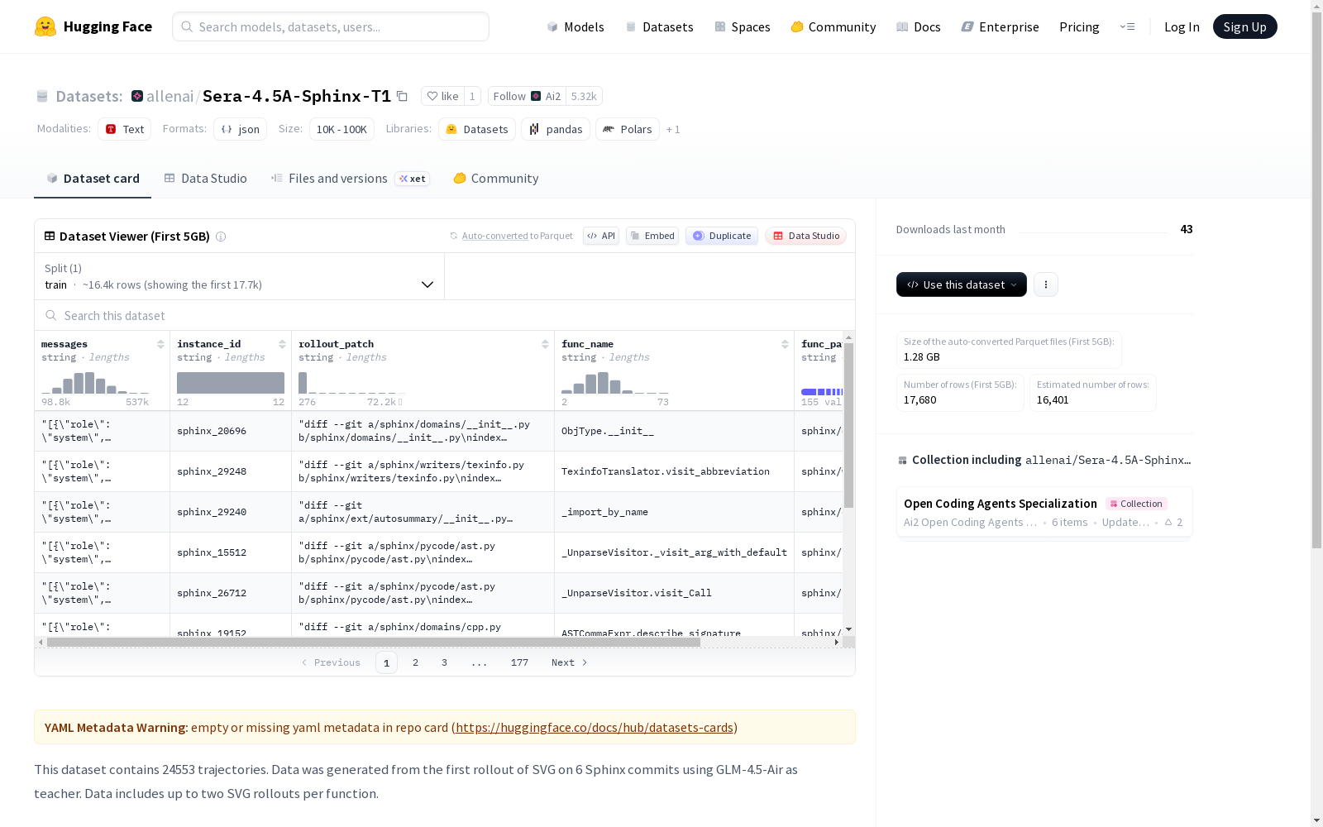Click the Datasets library tag
The image size is (1323, 827).
point(477,129)
